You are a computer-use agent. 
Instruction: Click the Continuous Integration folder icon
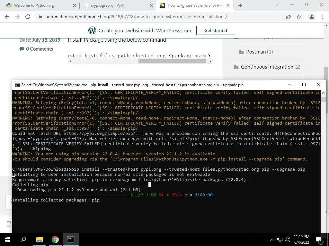(236, 67)
